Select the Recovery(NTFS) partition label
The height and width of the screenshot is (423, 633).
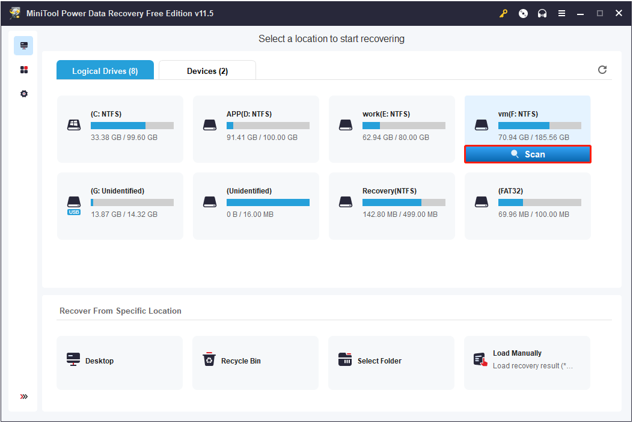tap(390, 191)
